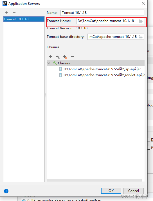The width and height of the screenshot is (153, 201).
Task: Remove selected library with minus icon
Action: [x=72, y=56]
